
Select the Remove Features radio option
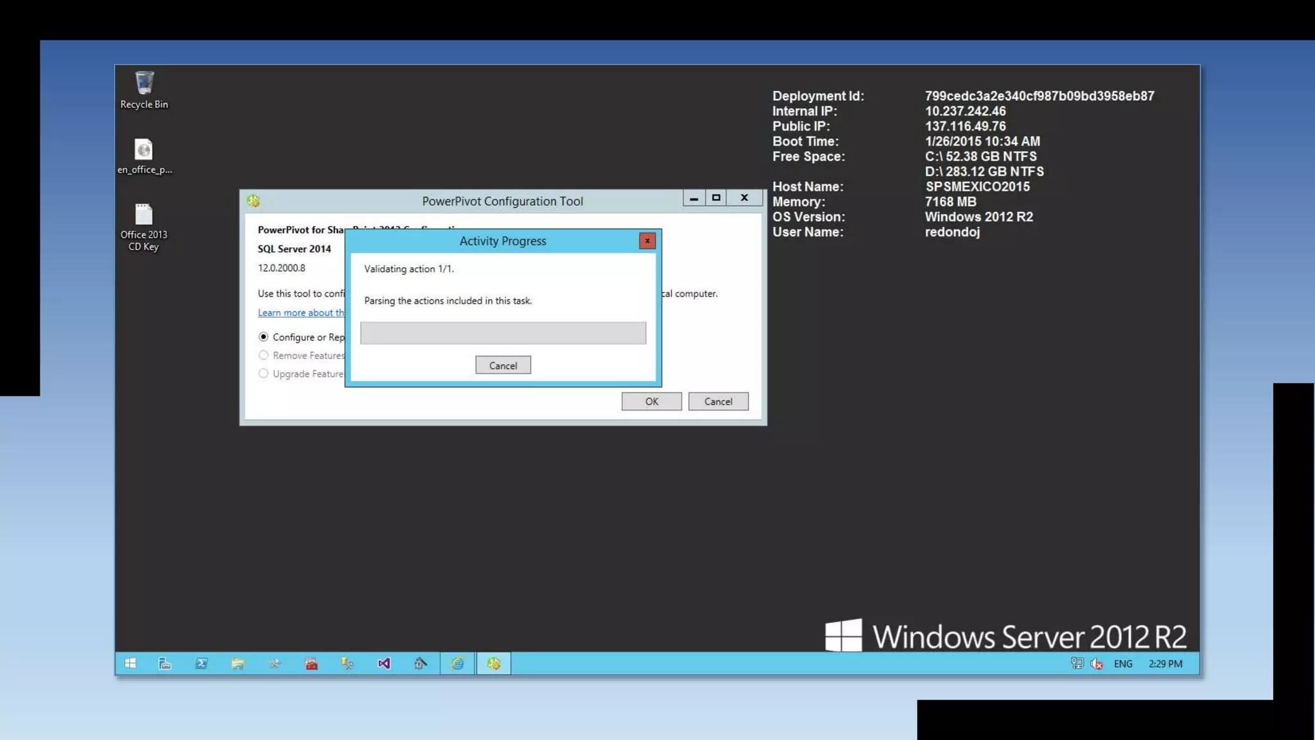tap(263, 355)
